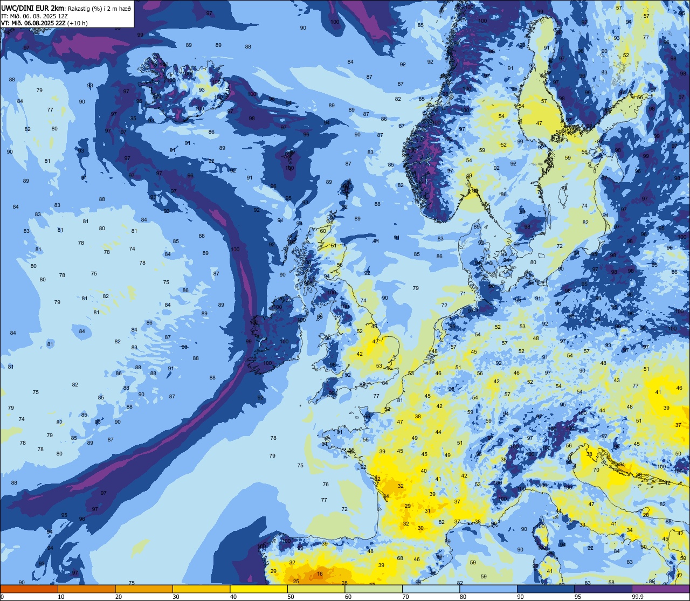Screen dimensions: 690x601
Task: Select the purple legend swatch above 99.9
Action: tap(660, 589)
